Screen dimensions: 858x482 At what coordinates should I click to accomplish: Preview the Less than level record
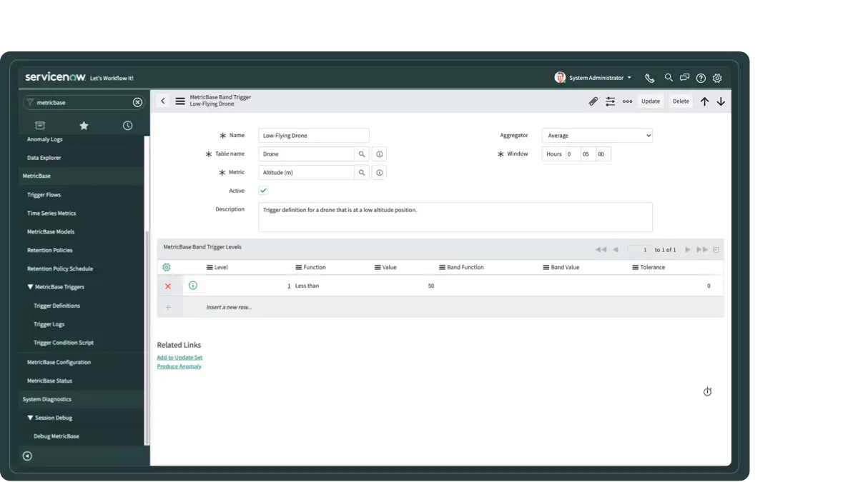193,286
